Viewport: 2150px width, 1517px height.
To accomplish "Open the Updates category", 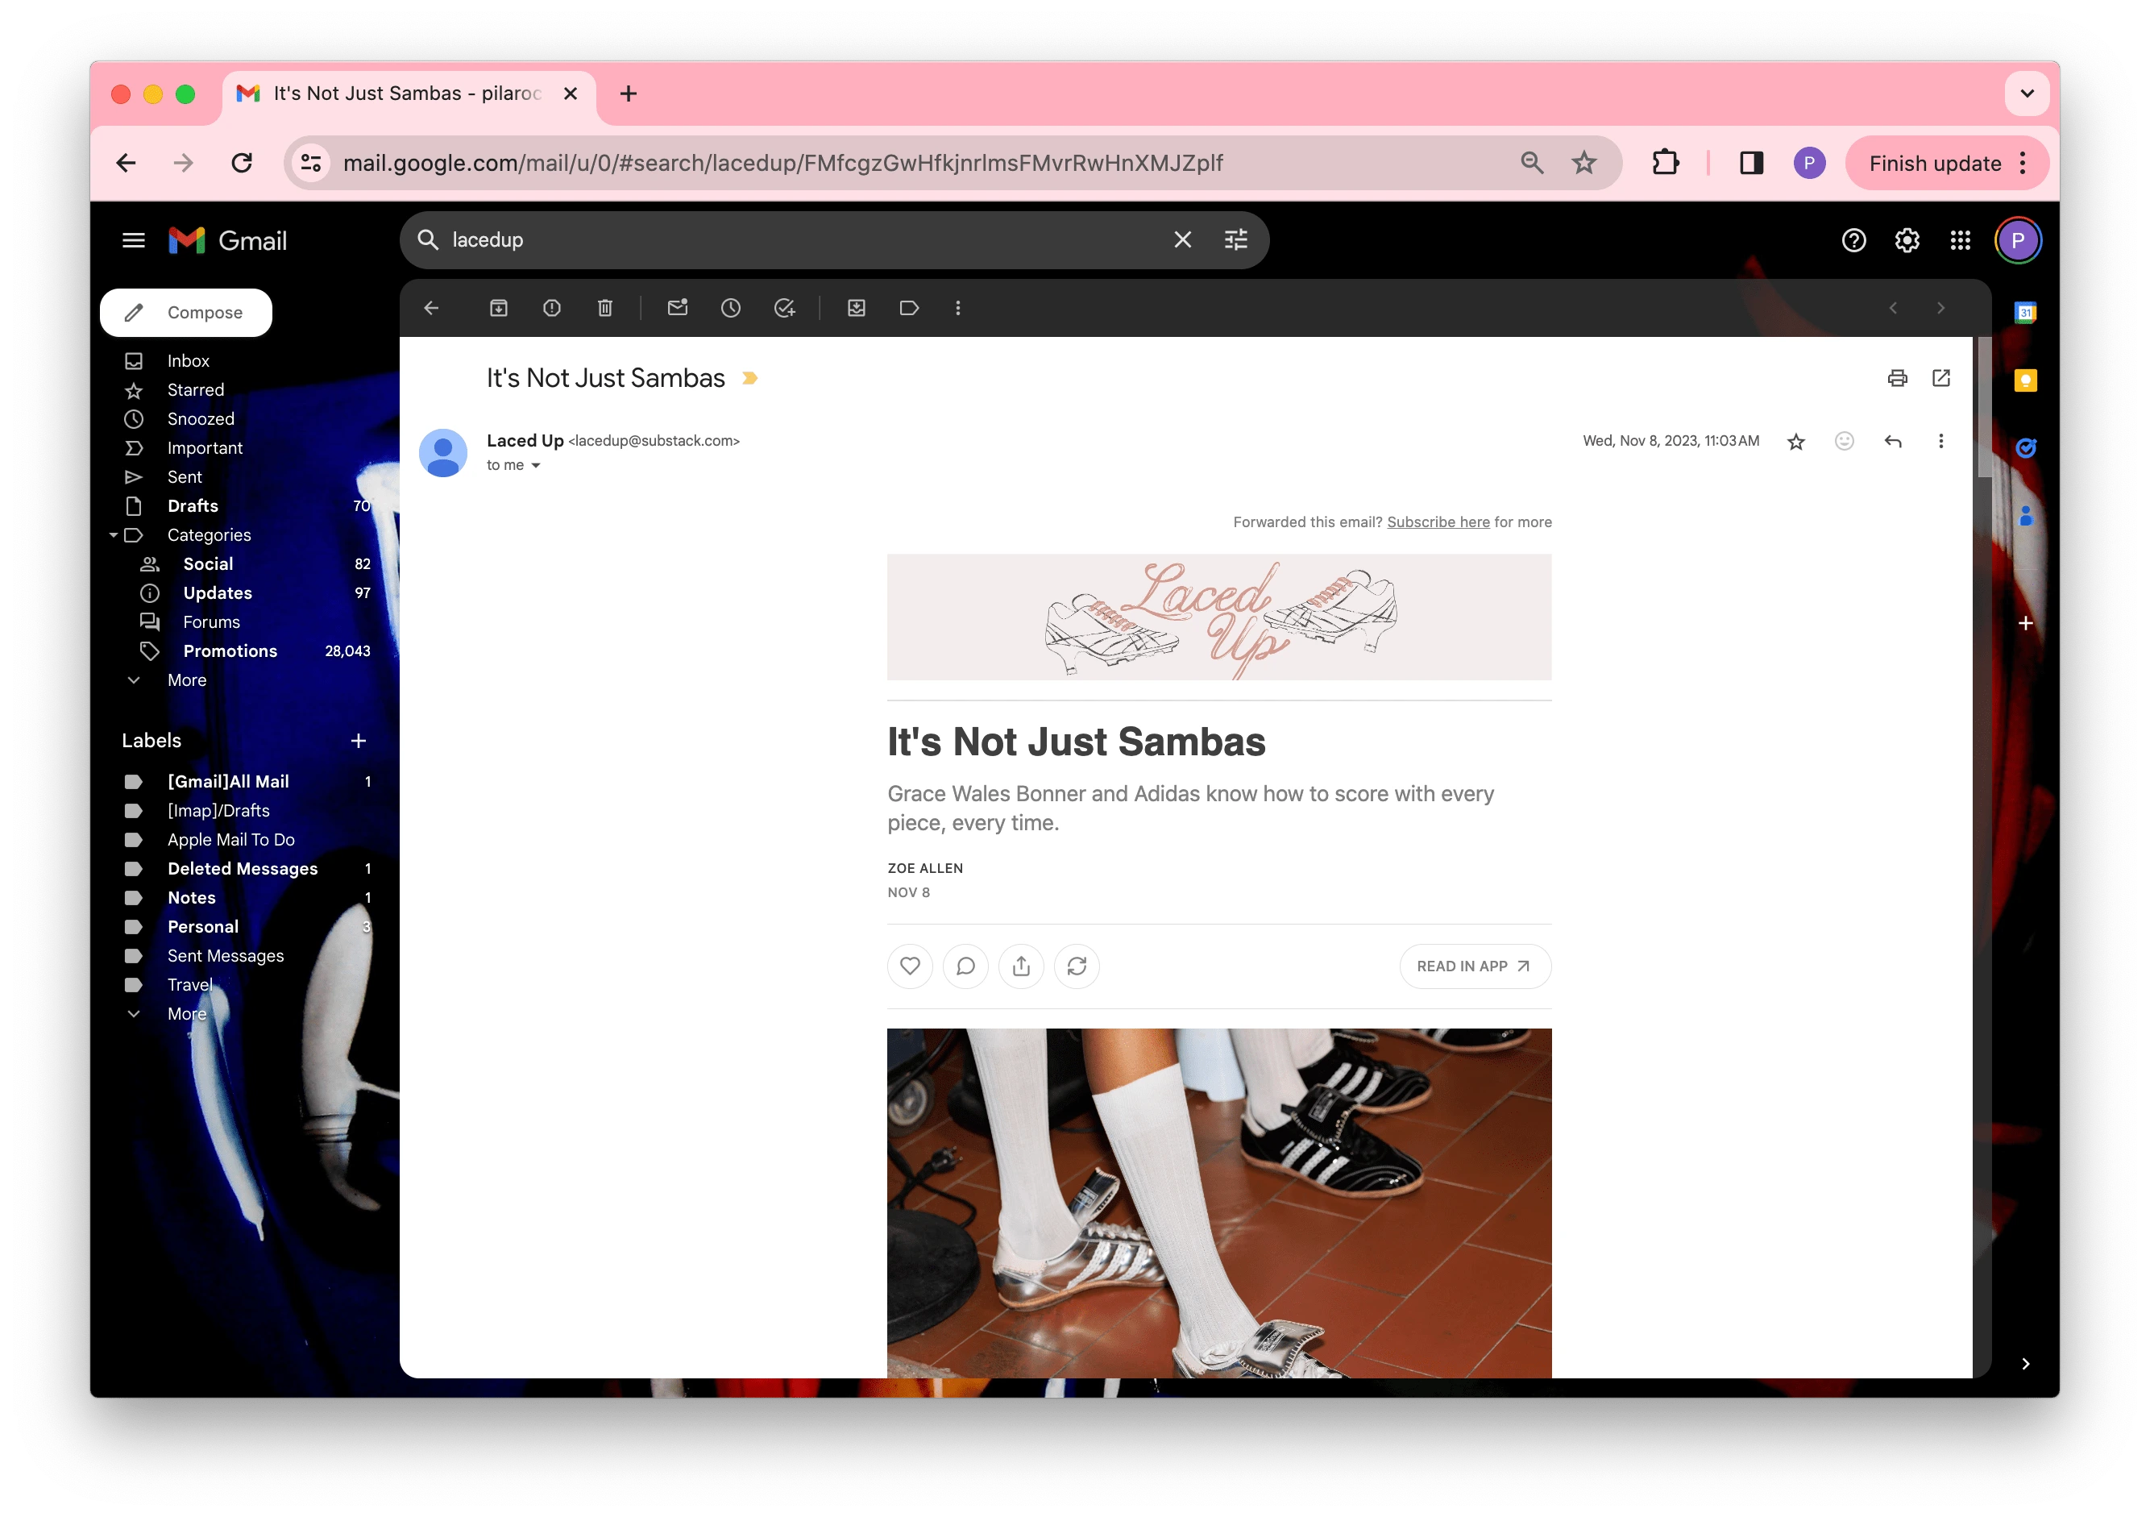I will (x=218, y=594).
